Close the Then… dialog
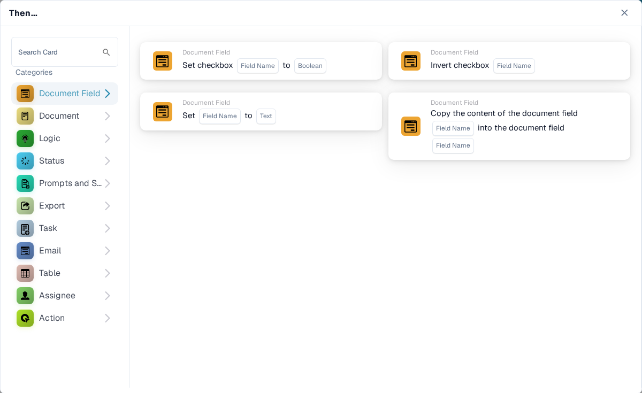The height and width of the screenshot is (393, 642). [624, 13]
